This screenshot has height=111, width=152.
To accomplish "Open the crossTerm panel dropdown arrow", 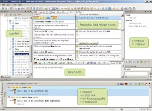I will tap(146, 12).
